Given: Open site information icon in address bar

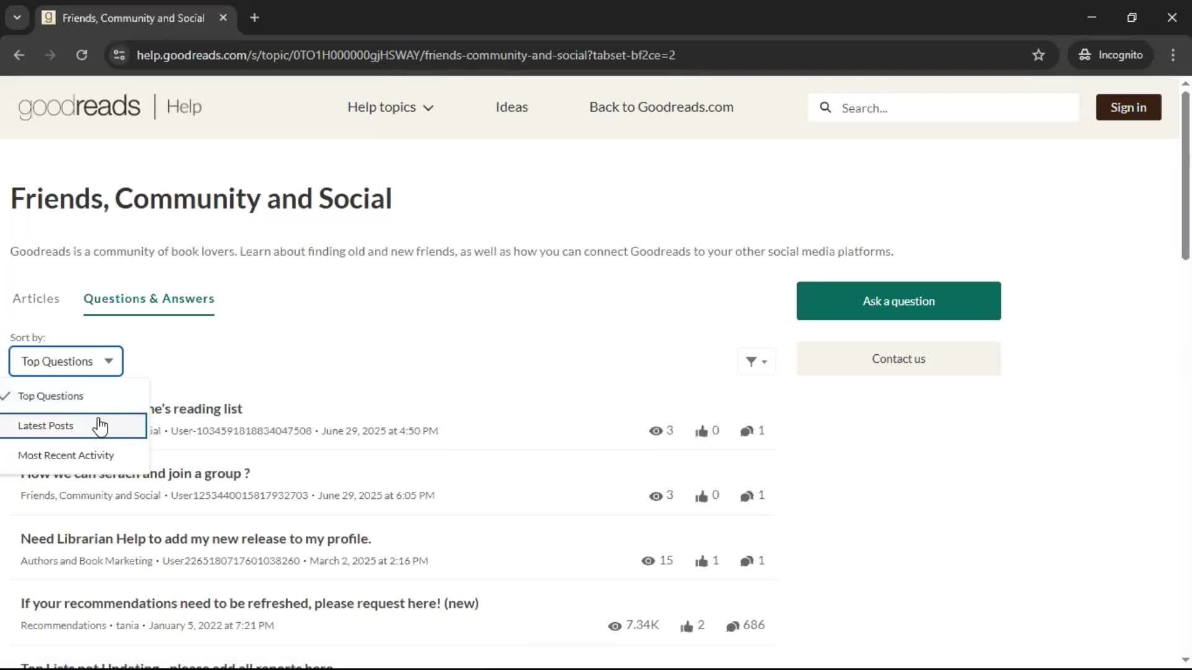Looking at the screenshot, I should coord(119,55).
